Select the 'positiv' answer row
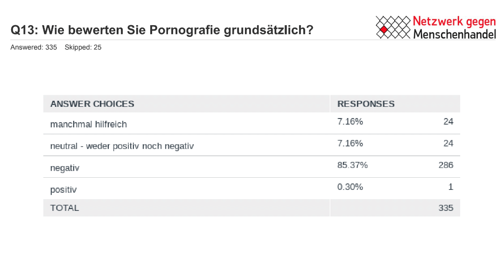 coord(63,190)
